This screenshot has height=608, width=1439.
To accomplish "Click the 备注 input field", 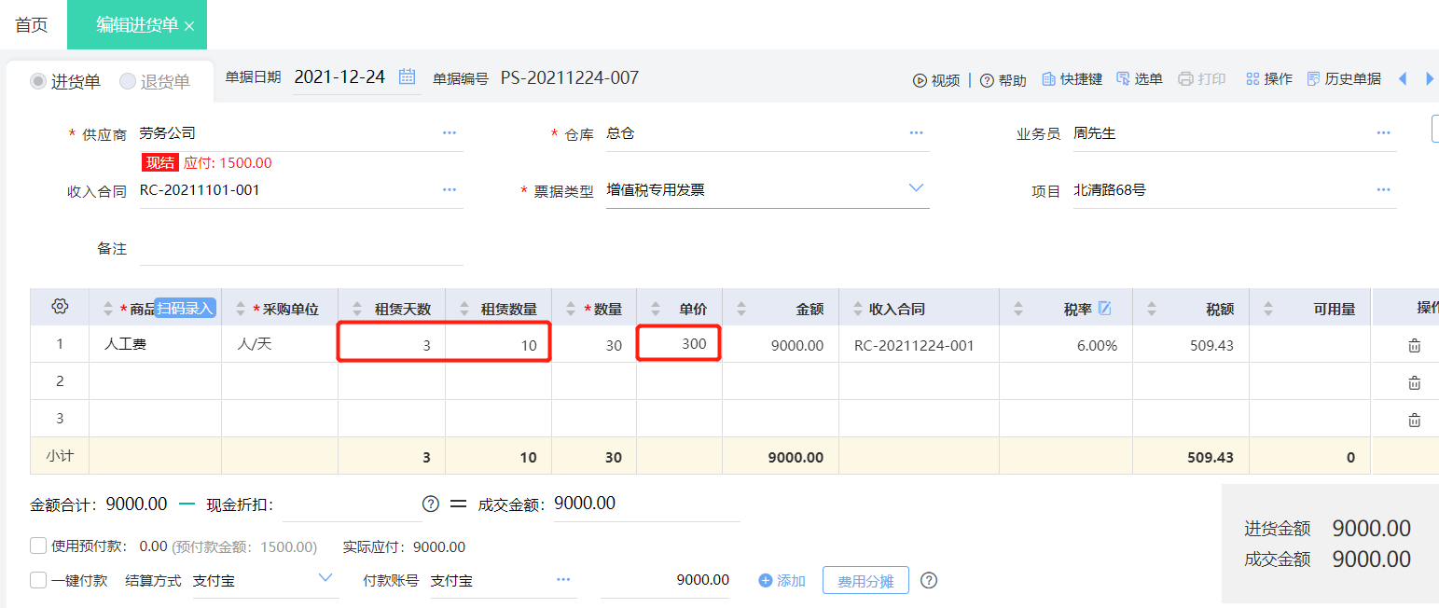I will 301,248.
